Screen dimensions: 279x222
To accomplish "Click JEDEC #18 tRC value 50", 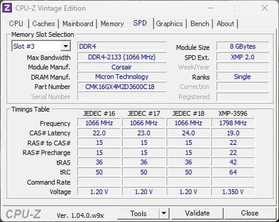I will [x=189, y=172].
